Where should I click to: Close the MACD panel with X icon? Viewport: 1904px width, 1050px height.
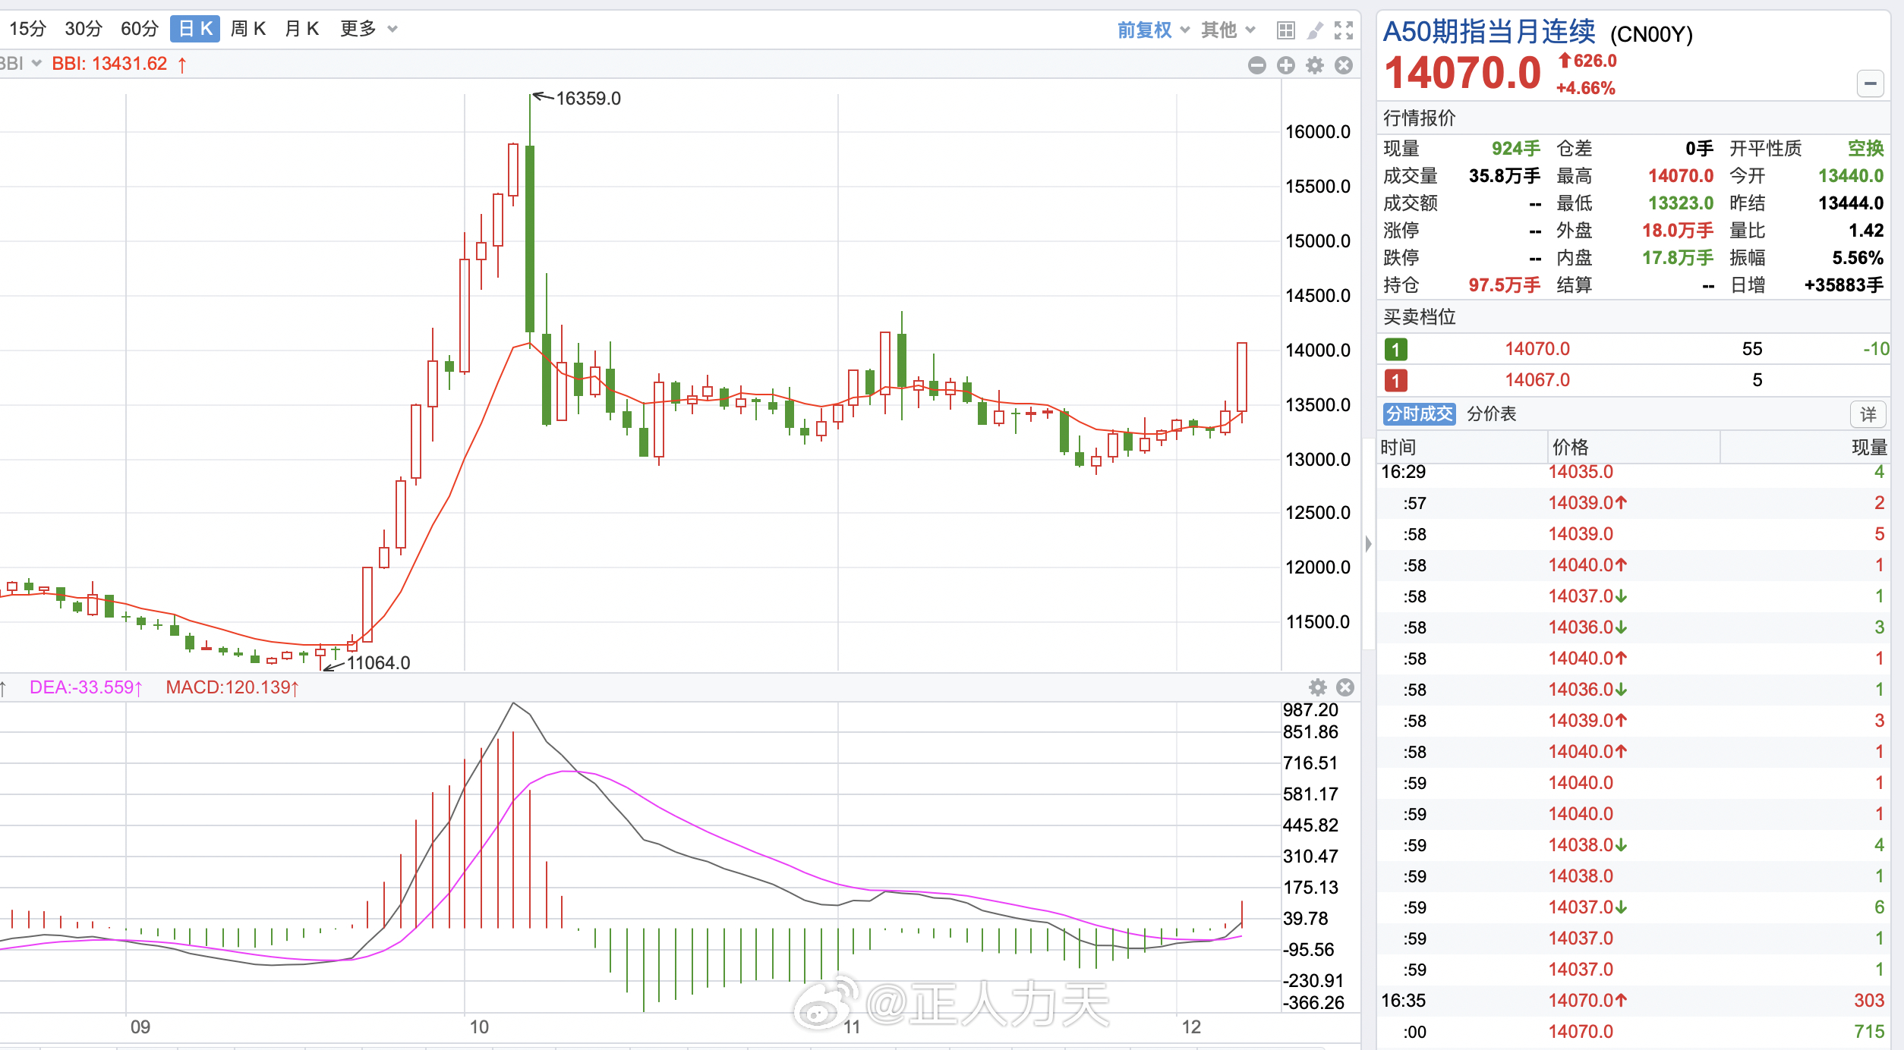point(1345,687)
